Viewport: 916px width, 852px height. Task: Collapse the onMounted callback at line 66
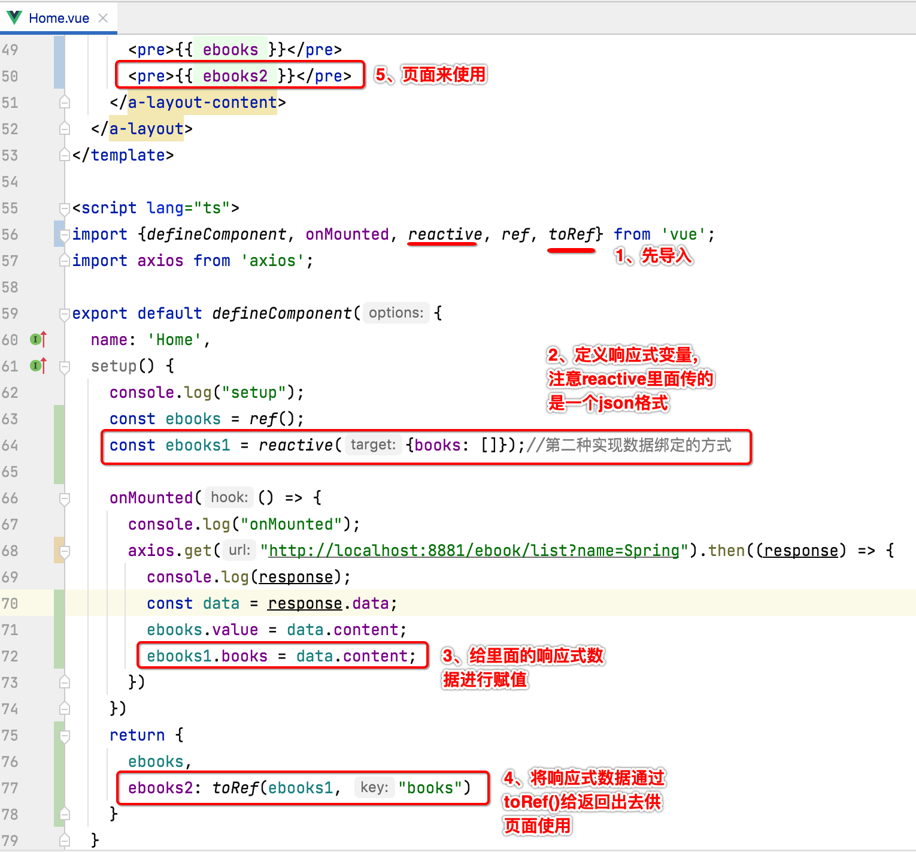pos(65,498)
